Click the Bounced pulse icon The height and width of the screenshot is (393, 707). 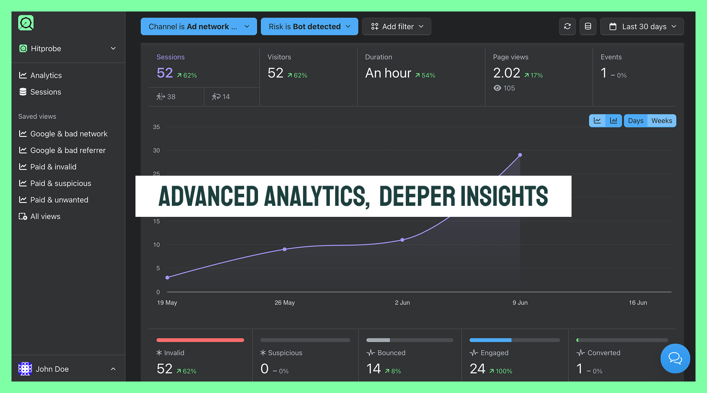tap(370, 353)
